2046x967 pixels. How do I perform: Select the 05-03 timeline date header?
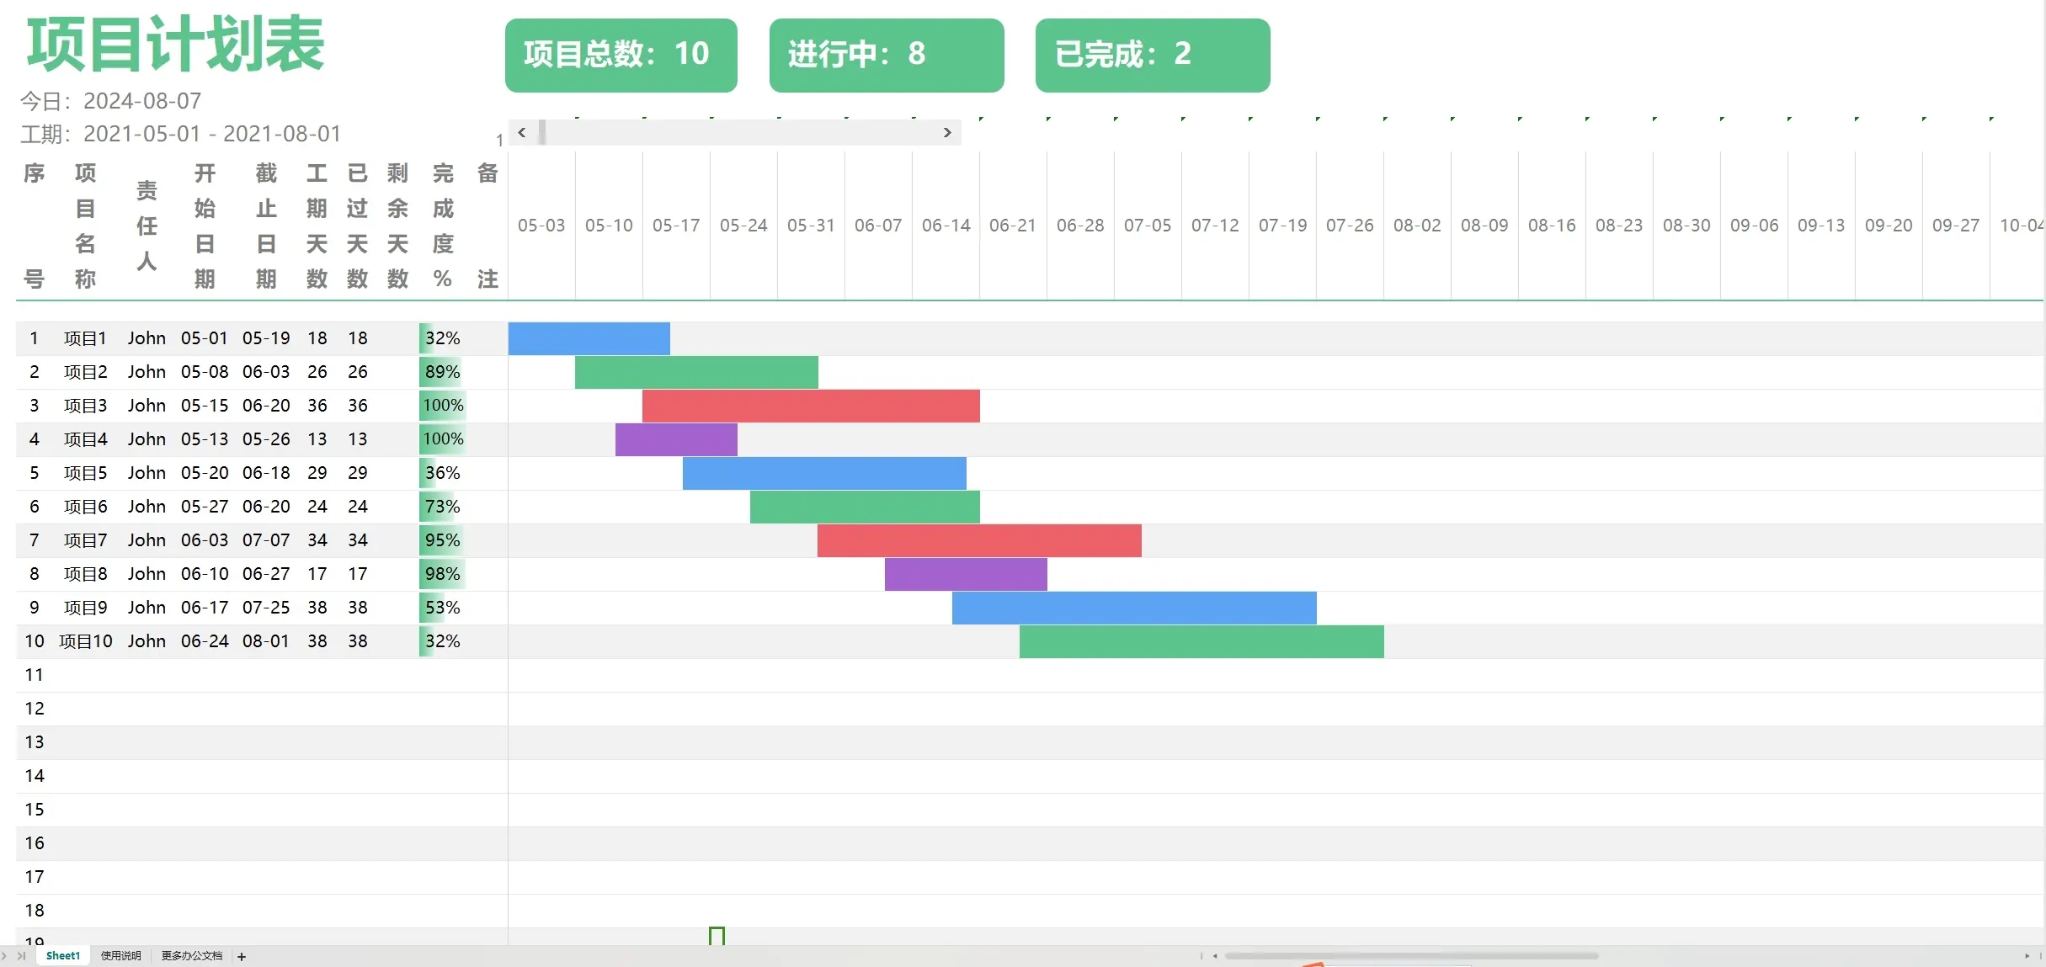click(x=541, y=226)
